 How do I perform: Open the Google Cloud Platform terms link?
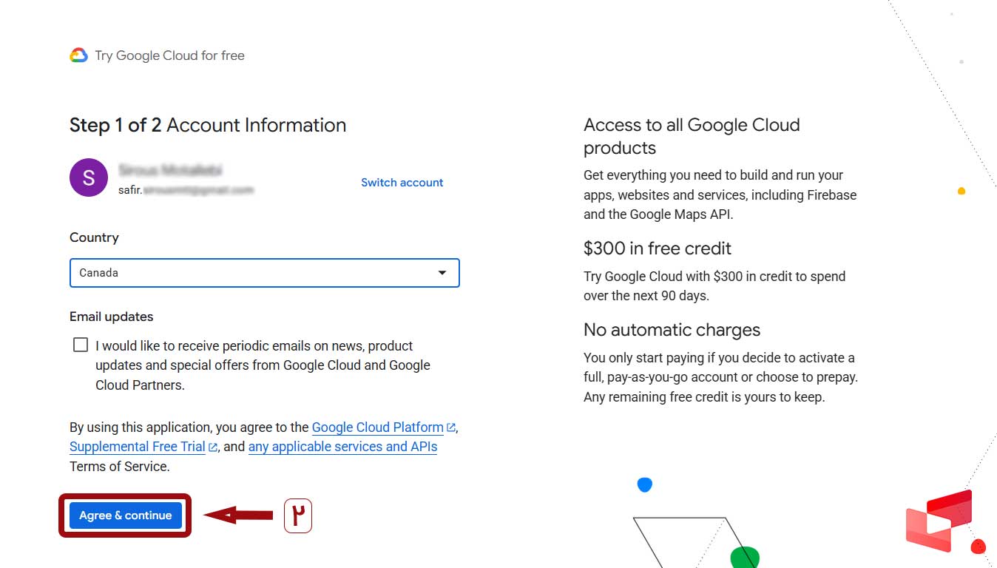point(377,427)
